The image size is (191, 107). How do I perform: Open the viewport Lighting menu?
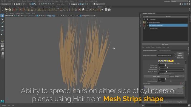18,14
